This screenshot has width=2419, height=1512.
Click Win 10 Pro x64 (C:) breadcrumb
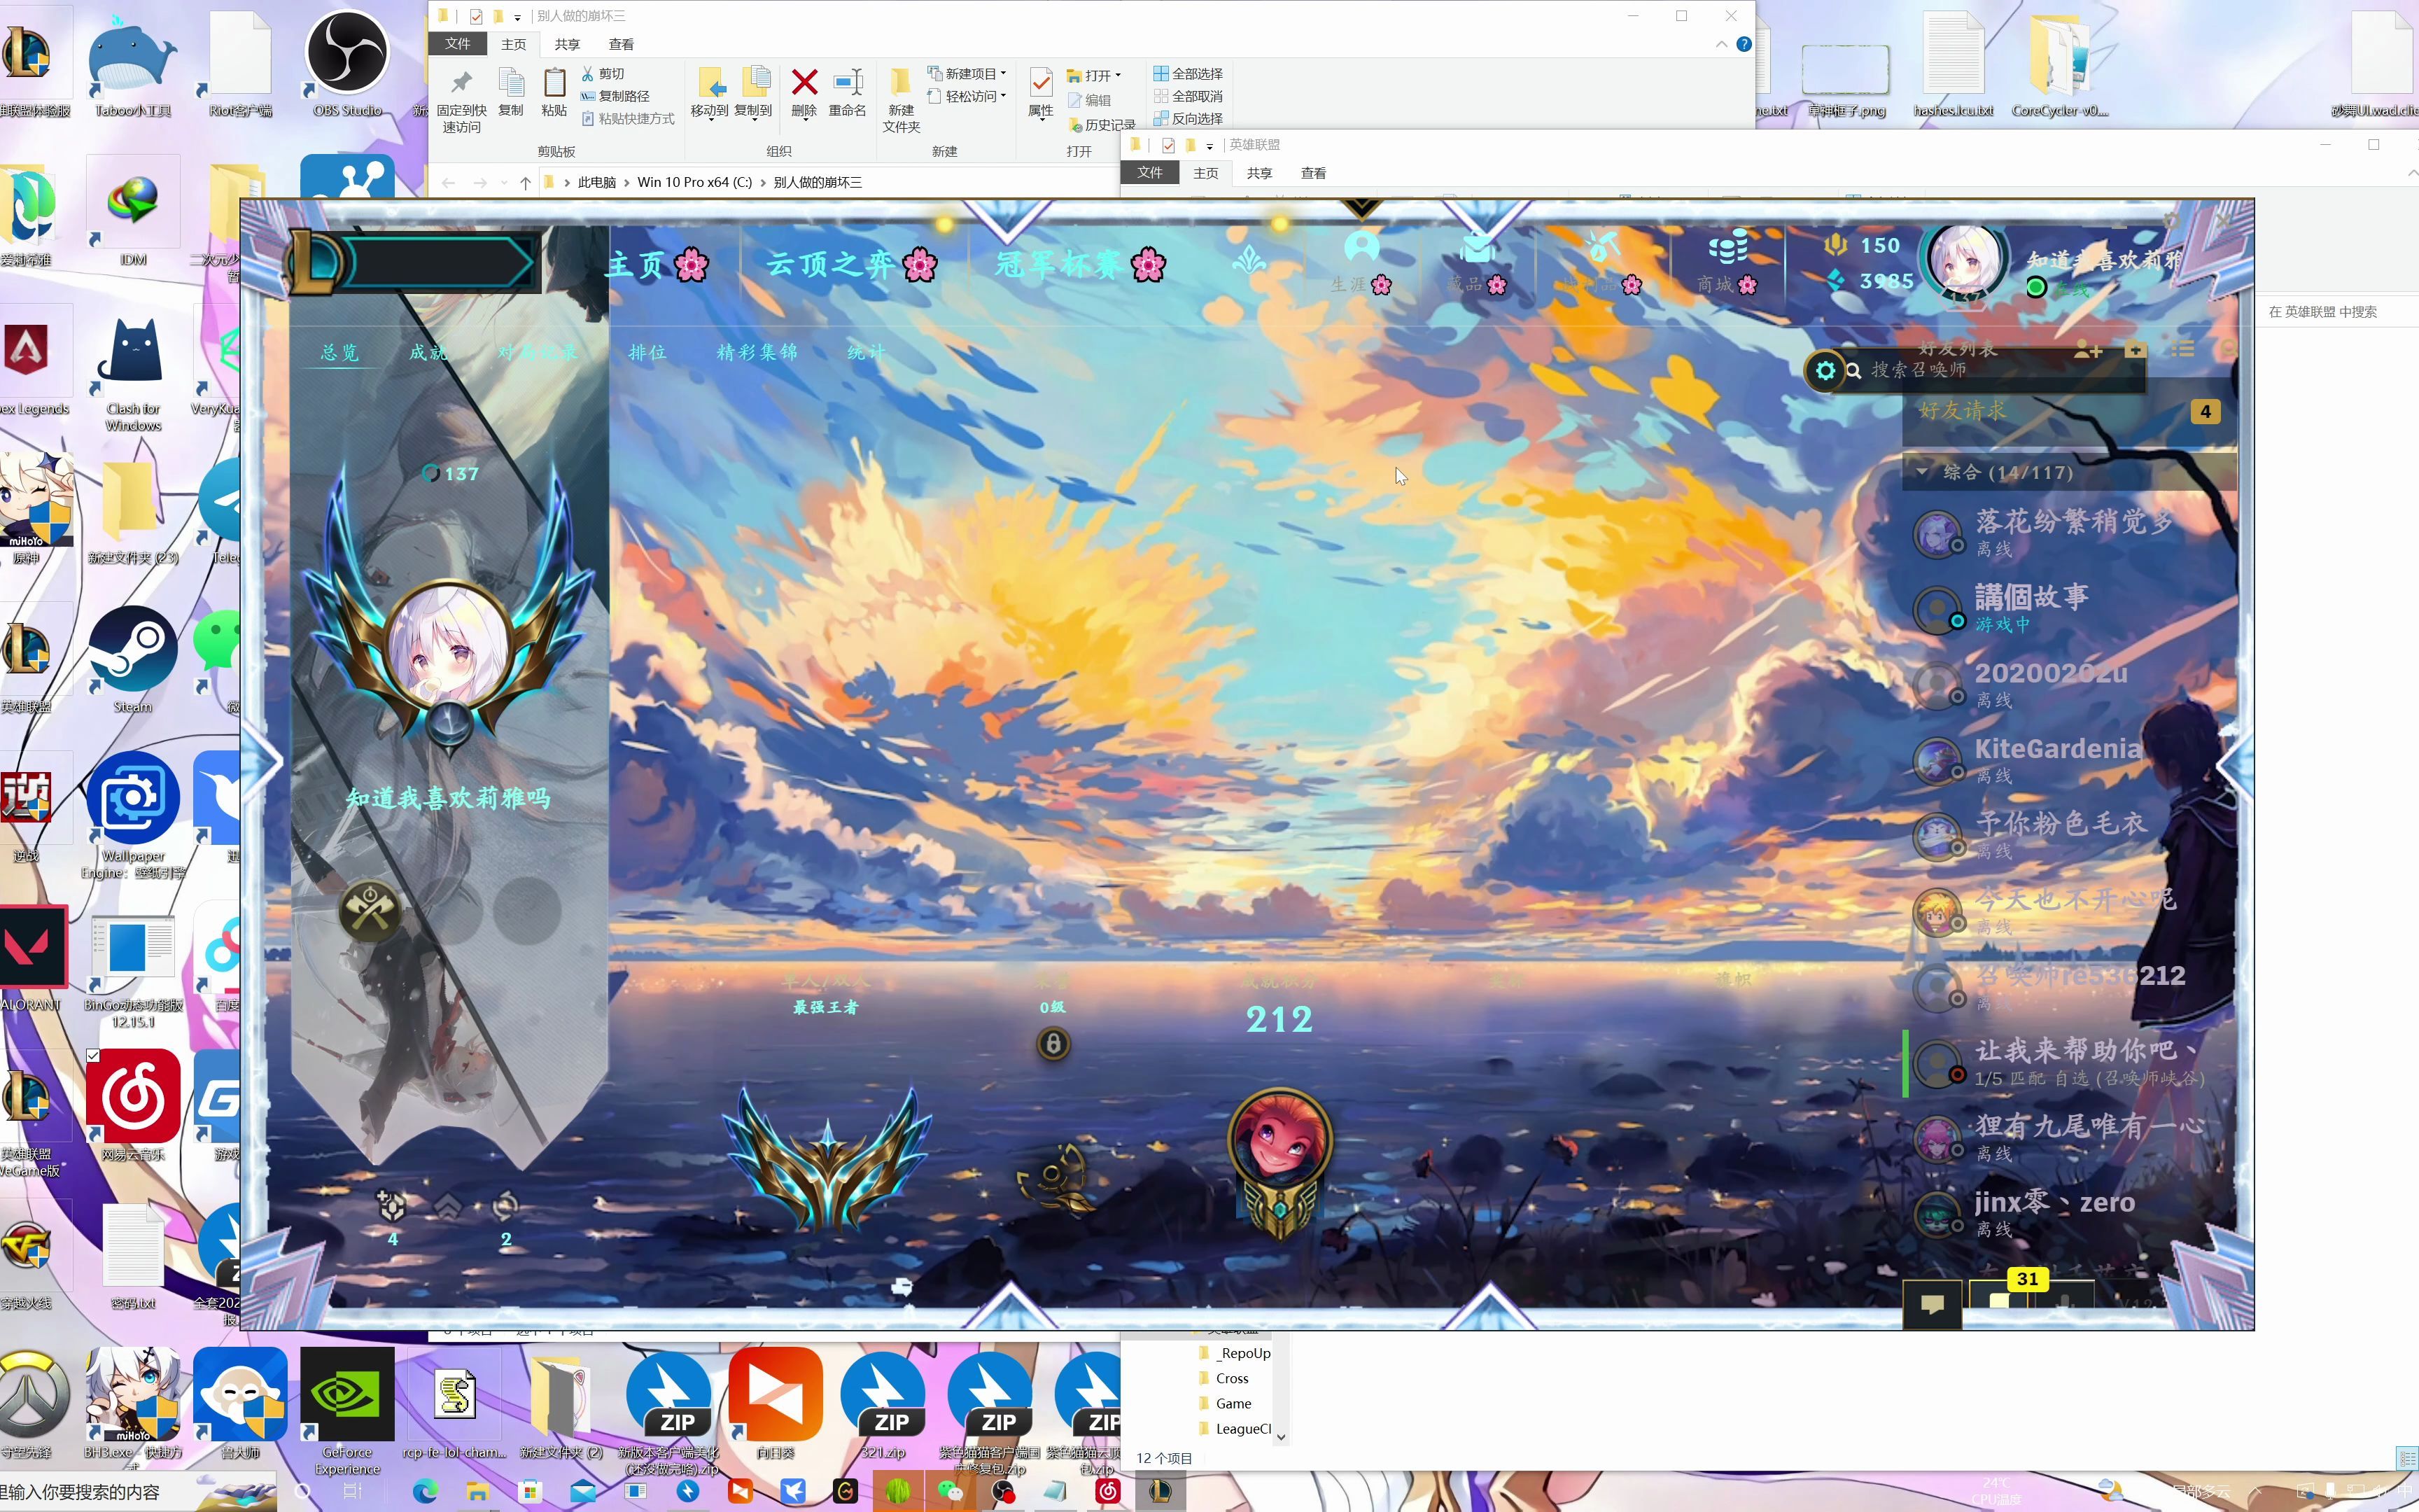pos(694,182)
